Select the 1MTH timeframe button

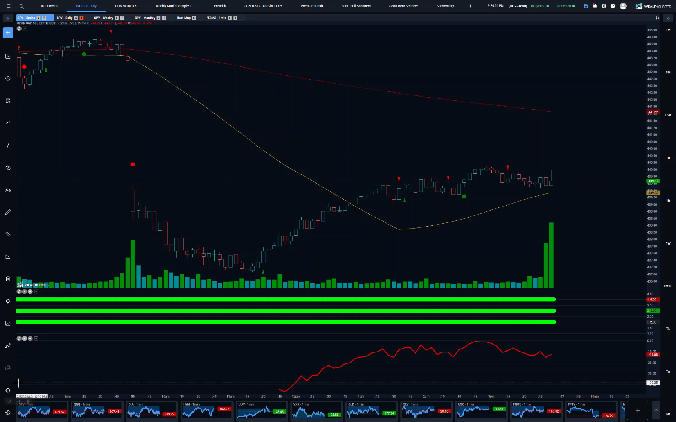(668, 286)
